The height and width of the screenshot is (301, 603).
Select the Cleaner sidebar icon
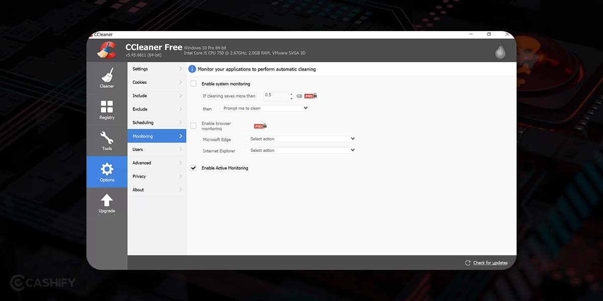pos(107,78)
